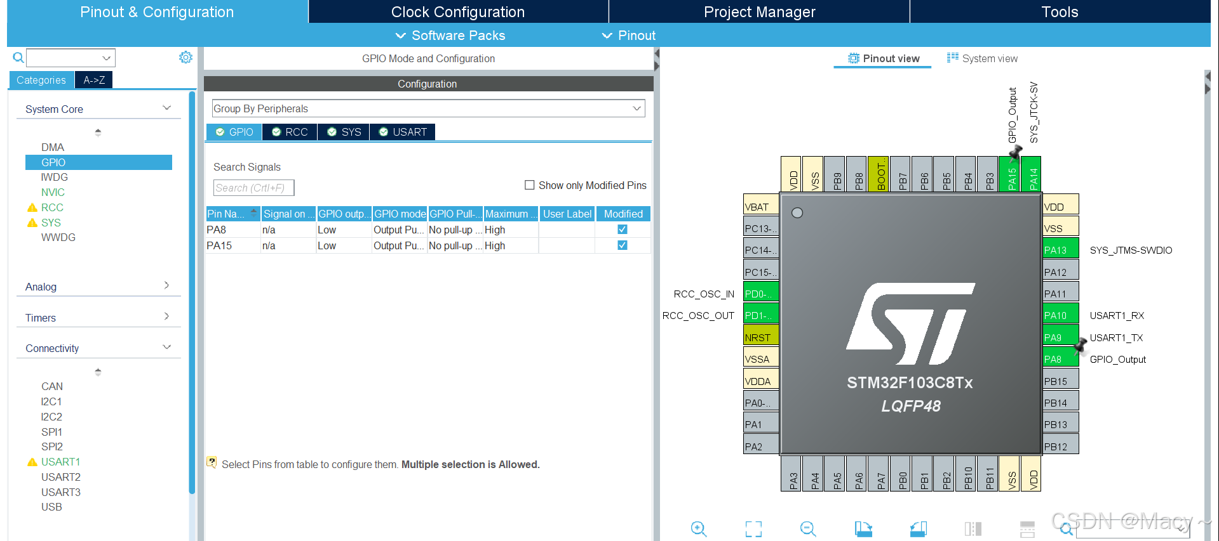Screen dimensions: 1219x541
Task: Open the Group By Peripherals dropdown
Action: tap(428, 108)
